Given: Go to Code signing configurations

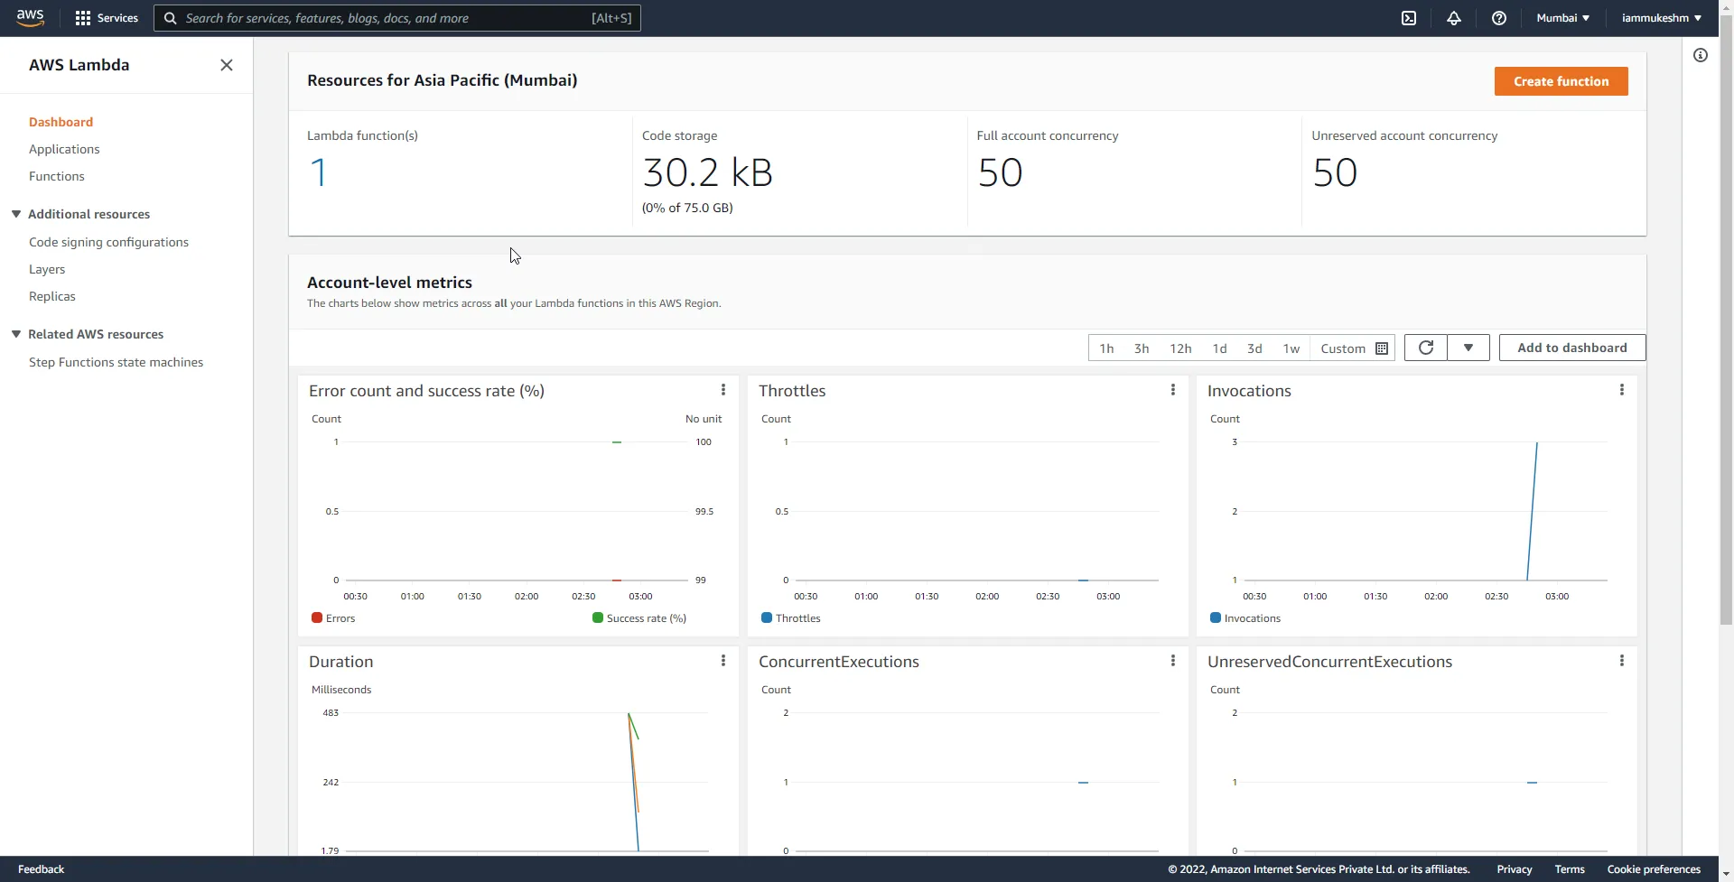Looking at the screenshot, I should tap(108, 242).
